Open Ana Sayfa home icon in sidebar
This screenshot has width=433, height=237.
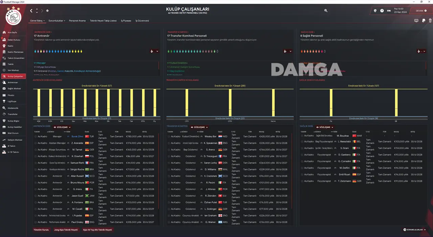click(x=4, y=32)
